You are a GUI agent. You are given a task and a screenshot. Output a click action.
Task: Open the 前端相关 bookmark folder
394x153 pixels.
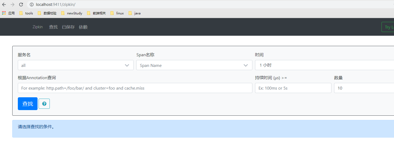click(96, 13)
